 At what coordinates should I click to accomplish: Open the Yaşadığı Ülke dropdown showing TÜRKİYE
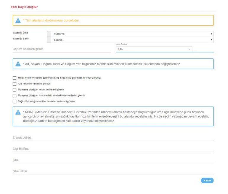(x=132, y=34)
